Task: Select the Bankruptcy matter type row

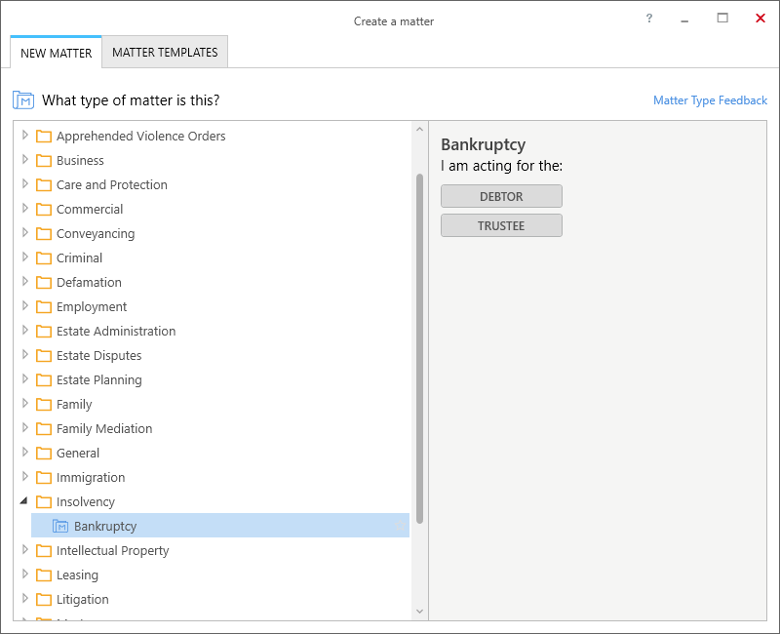Action: point(220,526)
